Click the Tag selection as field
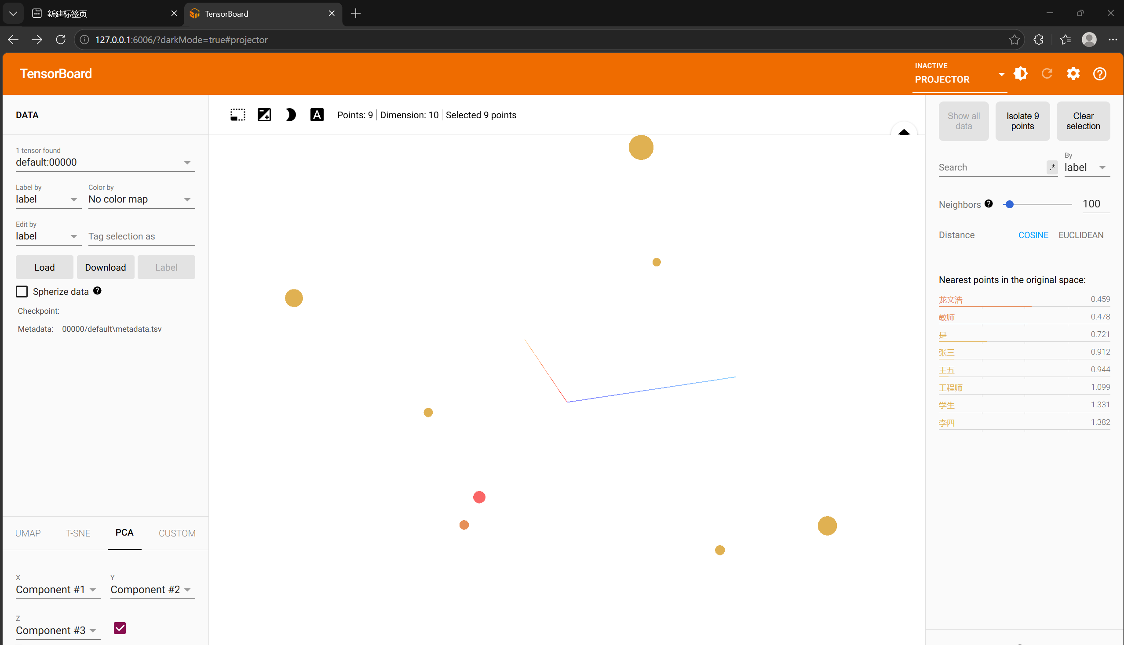The height and width of the screenshot is (645, 1124). (141, 236)
